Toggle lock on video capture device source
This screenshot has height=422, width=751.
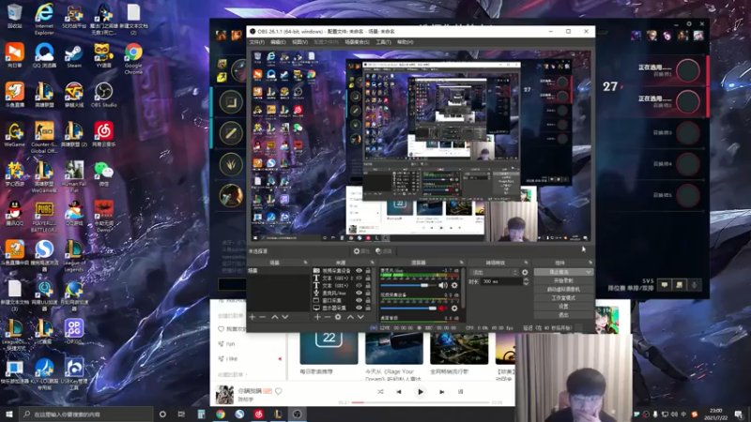point(368,271)
